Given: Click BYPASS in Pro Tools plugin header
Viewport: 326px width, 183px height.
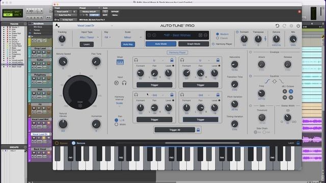Looking at the screenshot, I should tap(115, 12).
